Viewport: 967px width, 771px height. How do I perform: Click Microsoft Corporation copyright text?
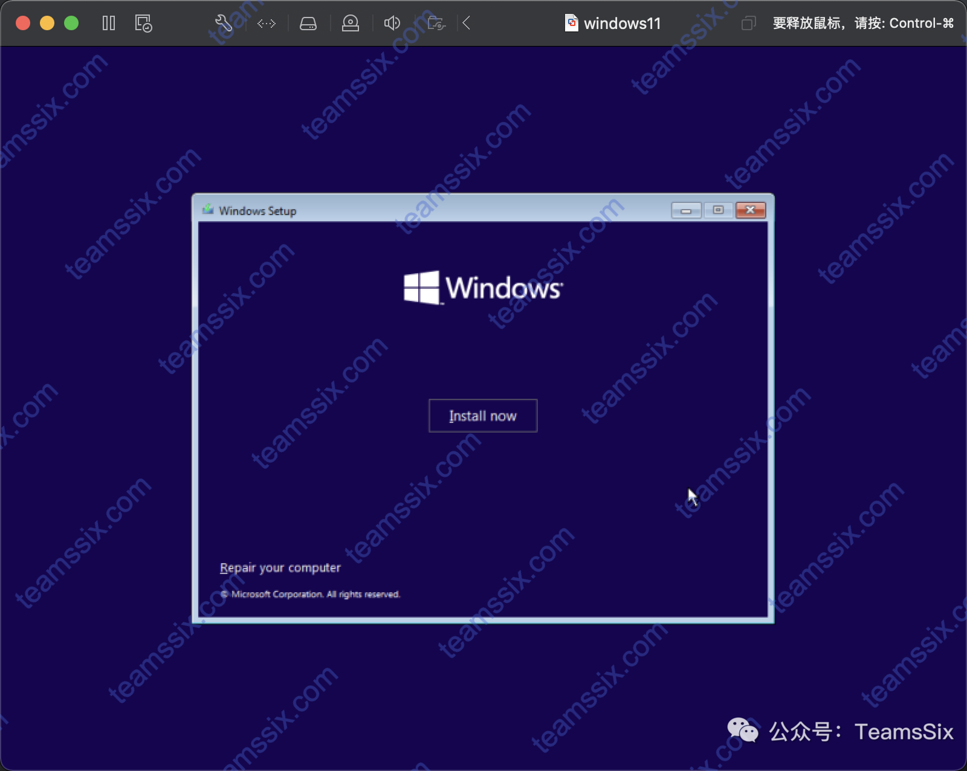coord(310,595)
